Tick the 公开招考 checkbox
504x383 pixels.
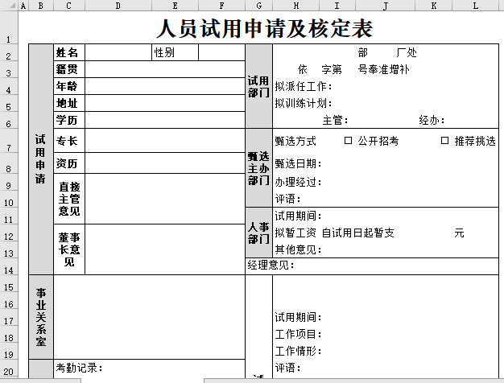pos(348,141)
